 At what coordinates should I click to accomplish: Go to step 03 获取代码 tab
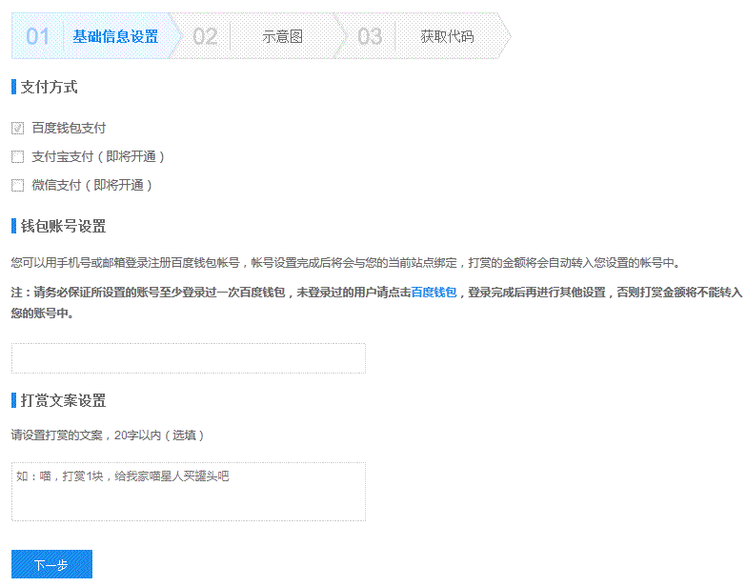click(x=423, y=36)
